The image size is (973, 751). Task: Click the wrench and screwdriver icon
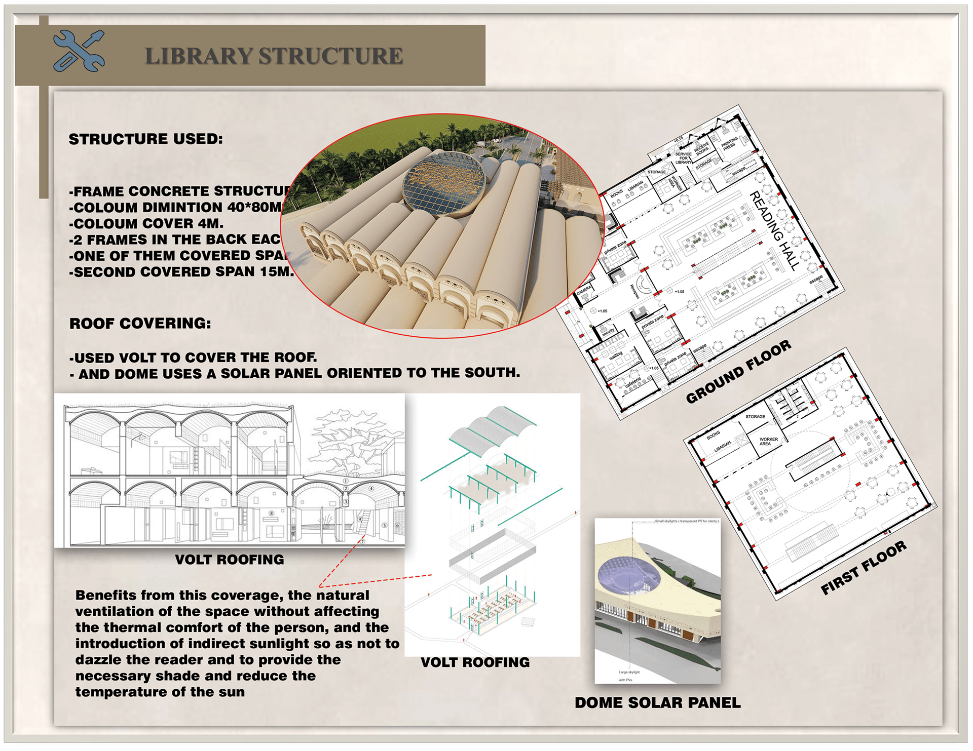click(x=79, y=51)
